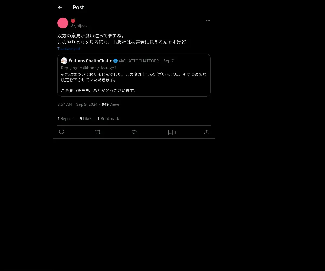Click the apple emoji display name
The image size is (325, 271).
pos(73,21)
